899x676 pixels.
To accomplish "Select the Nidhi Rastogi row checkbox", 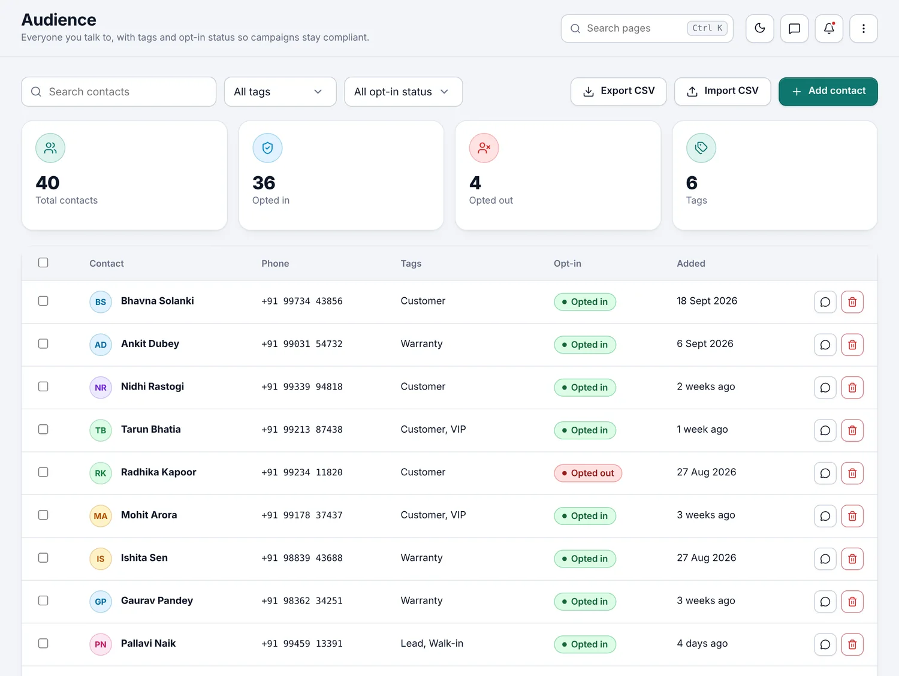I will pyautogui.click(x=43, y=387).
